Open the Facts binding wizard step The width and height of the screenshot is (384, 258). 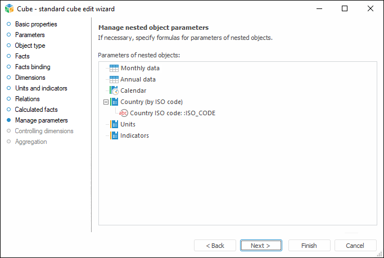[x=32, y=67]
